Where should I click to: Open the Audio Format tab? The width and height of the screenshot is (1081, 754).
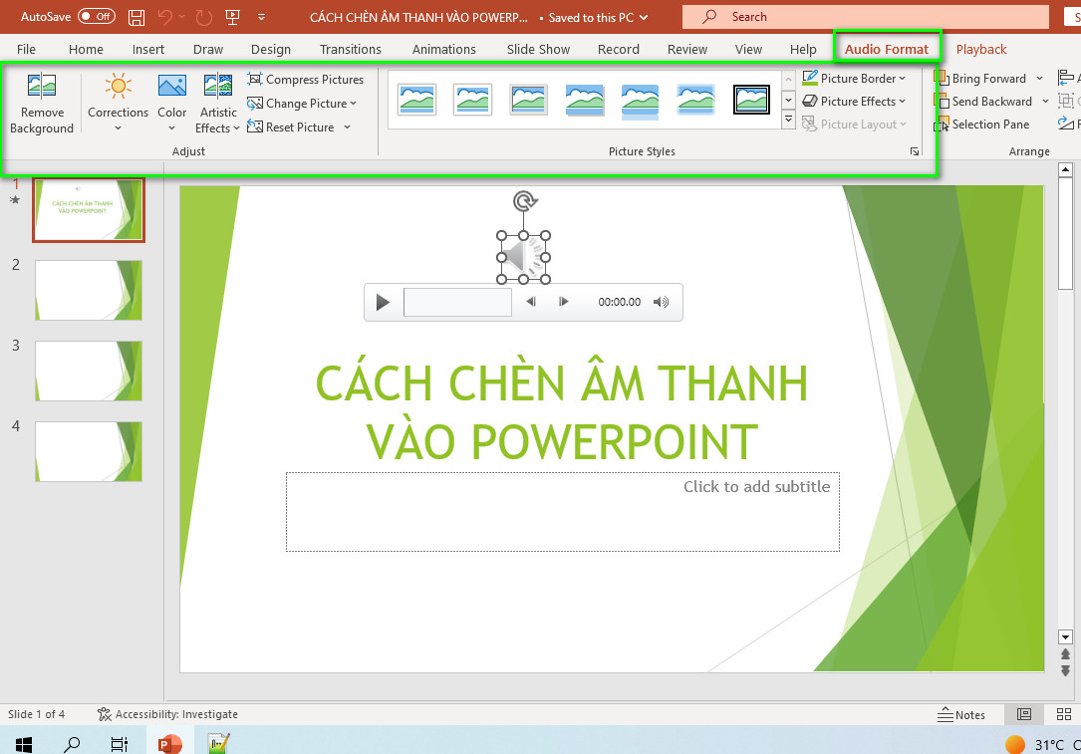pos(887,49)
